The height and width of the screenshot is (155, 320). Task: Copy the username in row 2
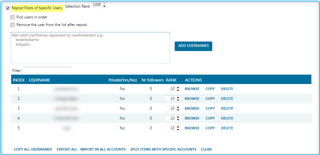tap(210, 99)
